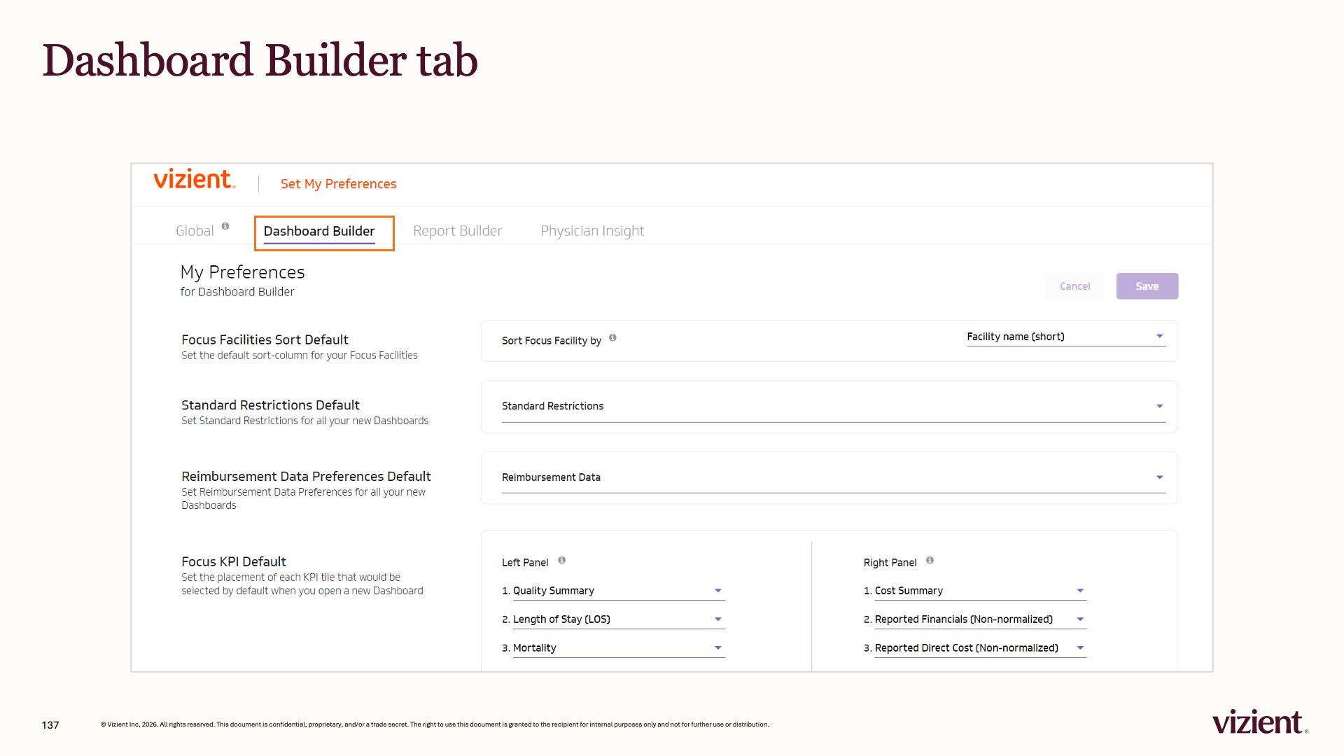Screen dimensions: 1344x756
Task: Click the Sort Focus Facility by label
Action: [552, 341]
